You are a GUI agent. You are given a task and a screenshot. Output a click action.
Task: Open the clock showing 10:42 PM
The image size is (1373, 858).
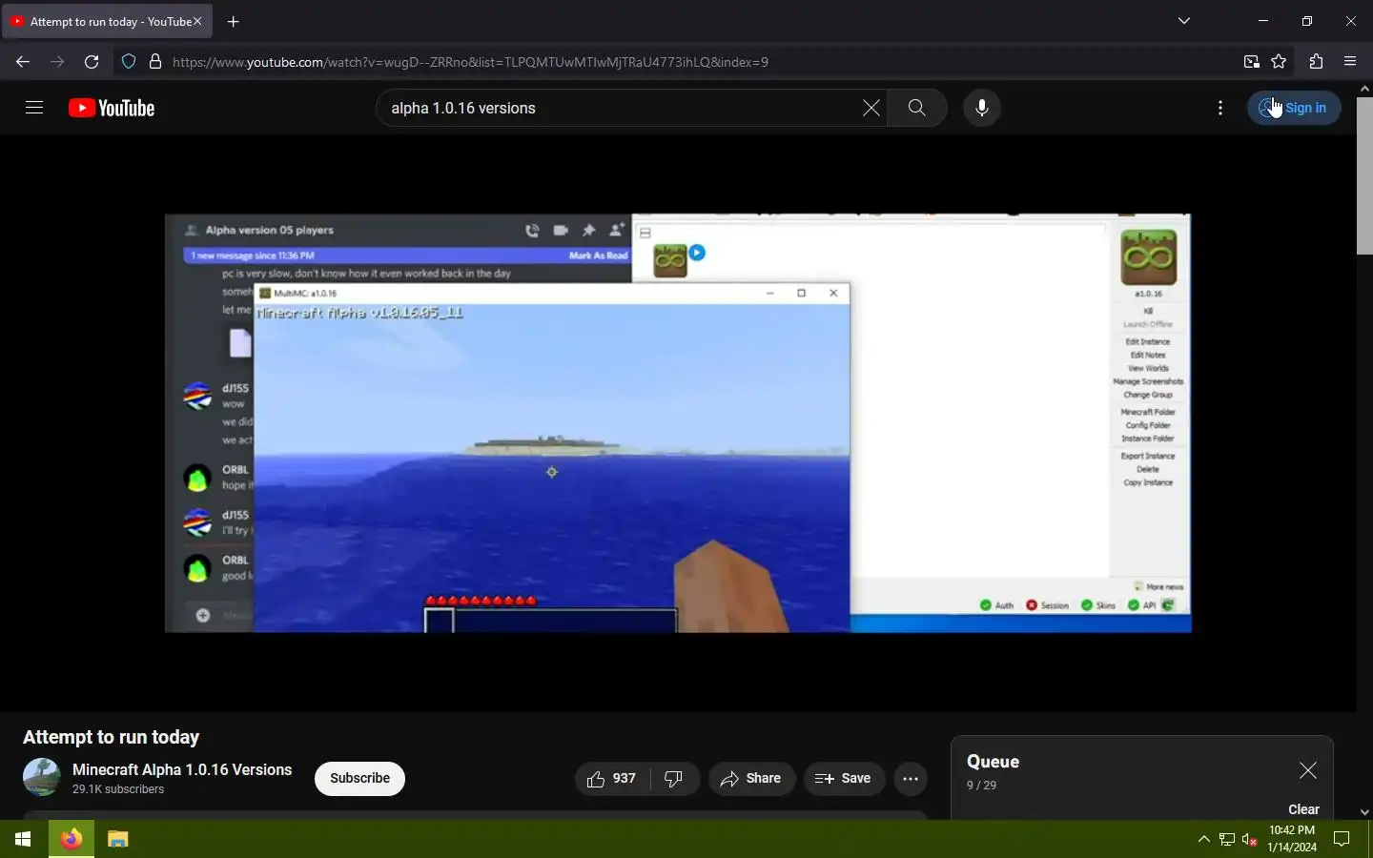tap(1292, 839)
